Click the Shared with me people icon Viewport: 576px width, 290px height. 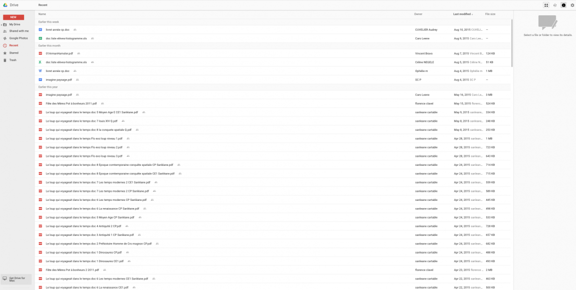pyautogui.click(x=5, y=31)
